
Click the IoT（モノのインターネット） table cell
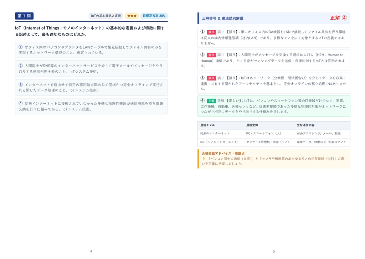[220, 142]
